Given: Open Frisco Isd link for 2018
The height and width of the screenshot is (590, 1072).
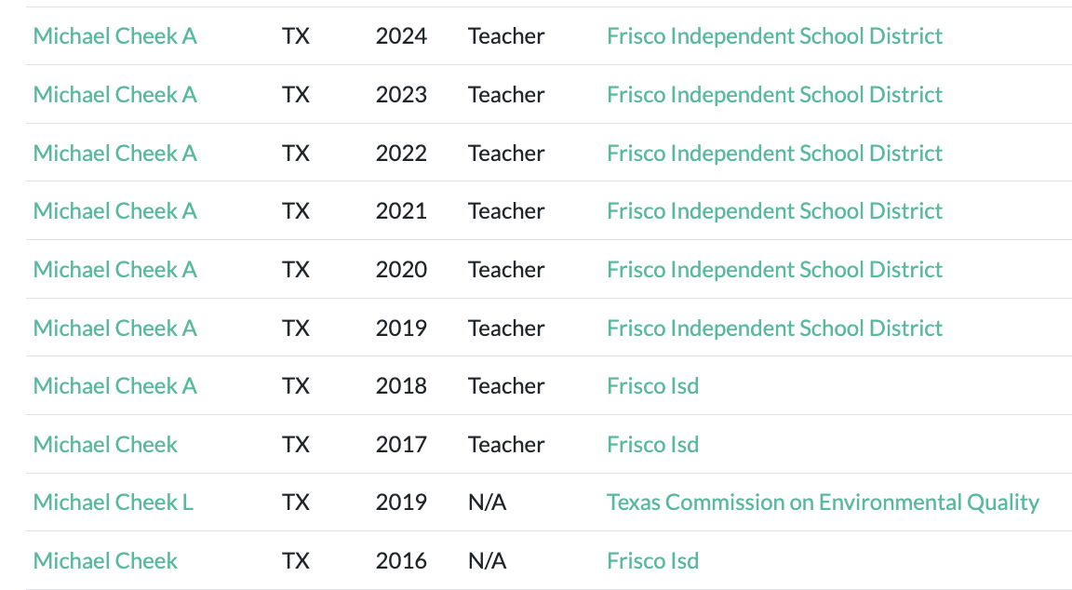Looking at the screenshot, I should click(652, 386).
